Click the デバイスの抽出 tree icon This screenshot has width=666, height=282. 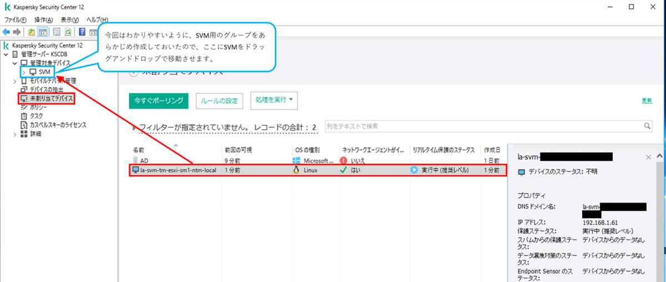pos(24,89)
